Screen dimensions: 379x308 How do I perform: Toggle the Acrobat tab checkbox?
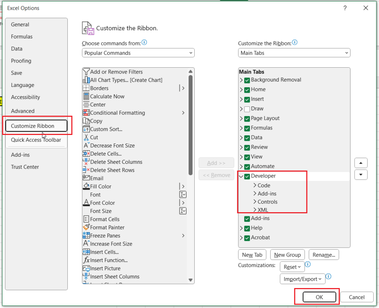coord(247,238)
